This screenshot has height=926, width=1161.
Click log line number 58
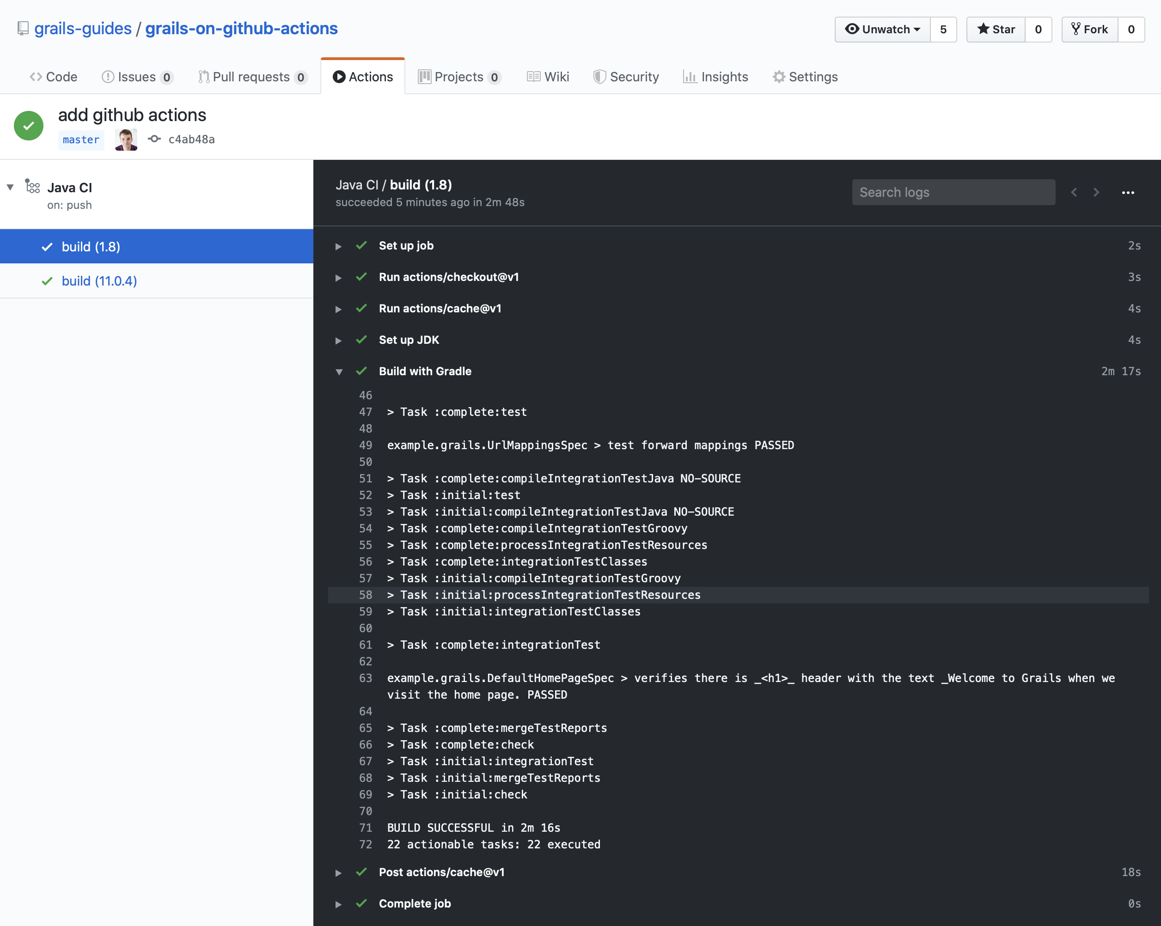366,595
